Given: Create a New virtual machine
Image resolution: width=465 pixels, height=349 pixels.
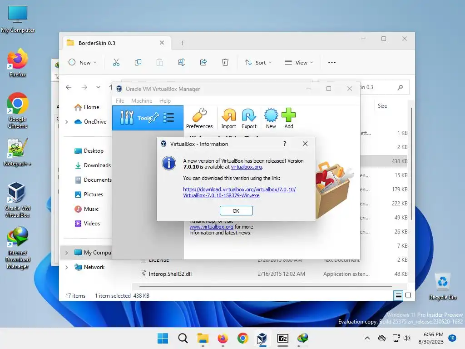Looking at the screenshot, I should click(271, 118).
